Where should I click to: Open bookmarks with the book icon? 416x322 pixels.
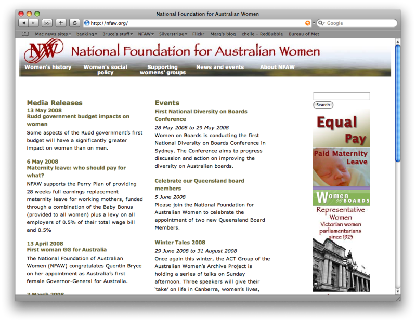tap(24, 34)
